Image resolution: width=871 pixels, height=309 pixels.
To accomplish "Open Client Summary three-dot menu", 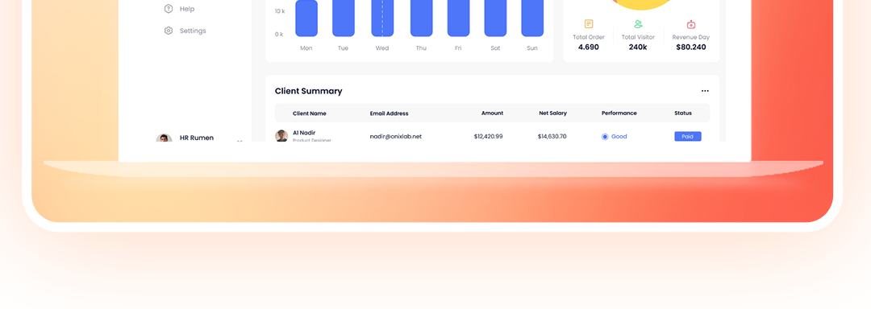I will coord(705,91).
